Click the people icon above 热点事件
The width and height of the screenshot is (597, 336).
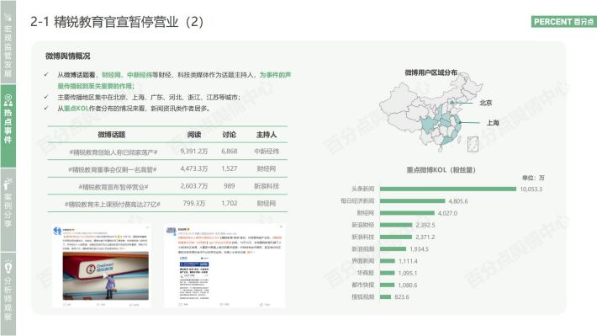pos(8,101)
